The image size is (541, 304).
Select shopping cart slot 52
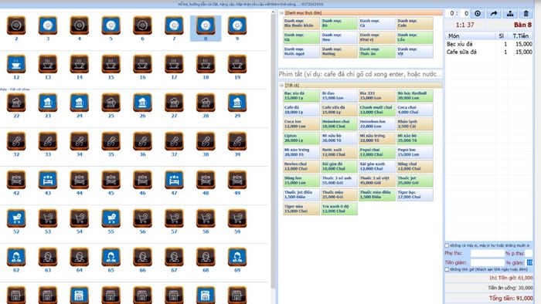(16, 218)
